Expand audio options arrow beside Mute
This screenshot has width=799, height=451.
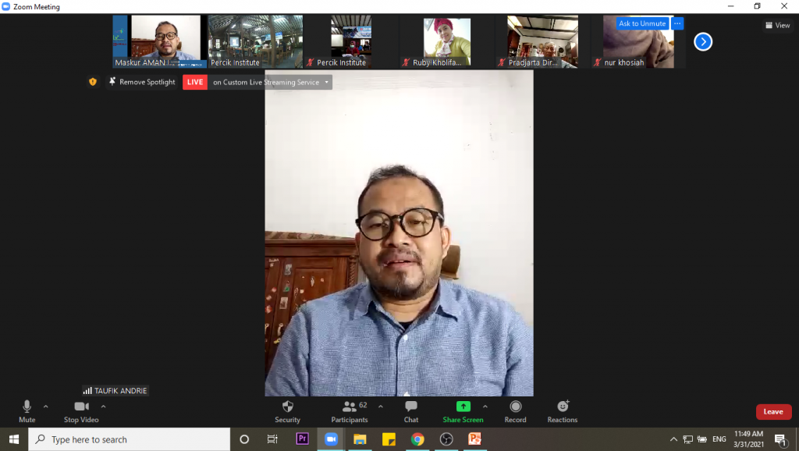coord(45,407)
